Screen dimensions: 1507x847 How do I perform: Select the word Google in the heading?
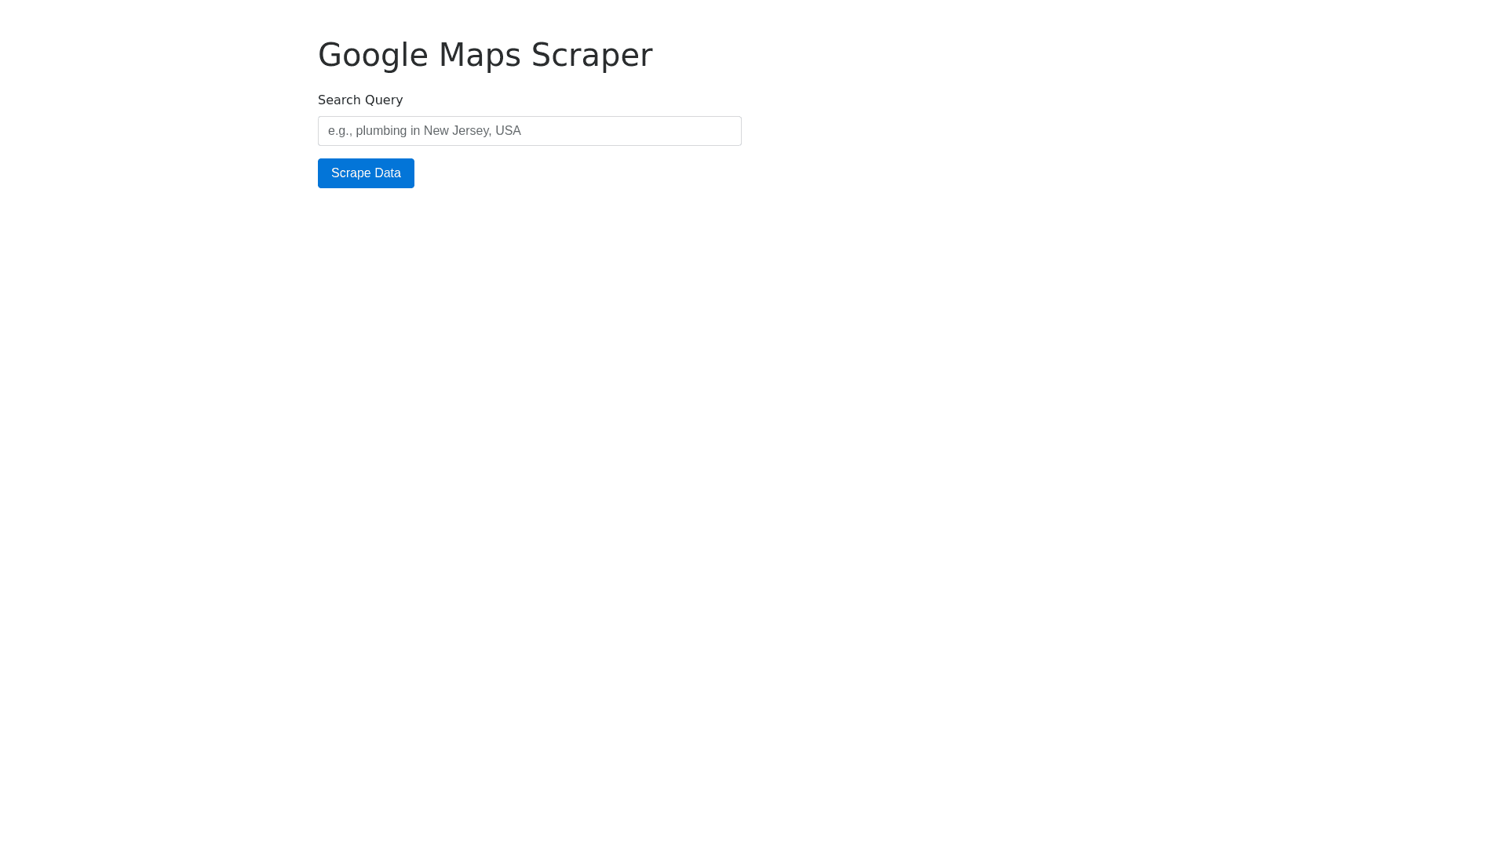[x=373, y=55]
